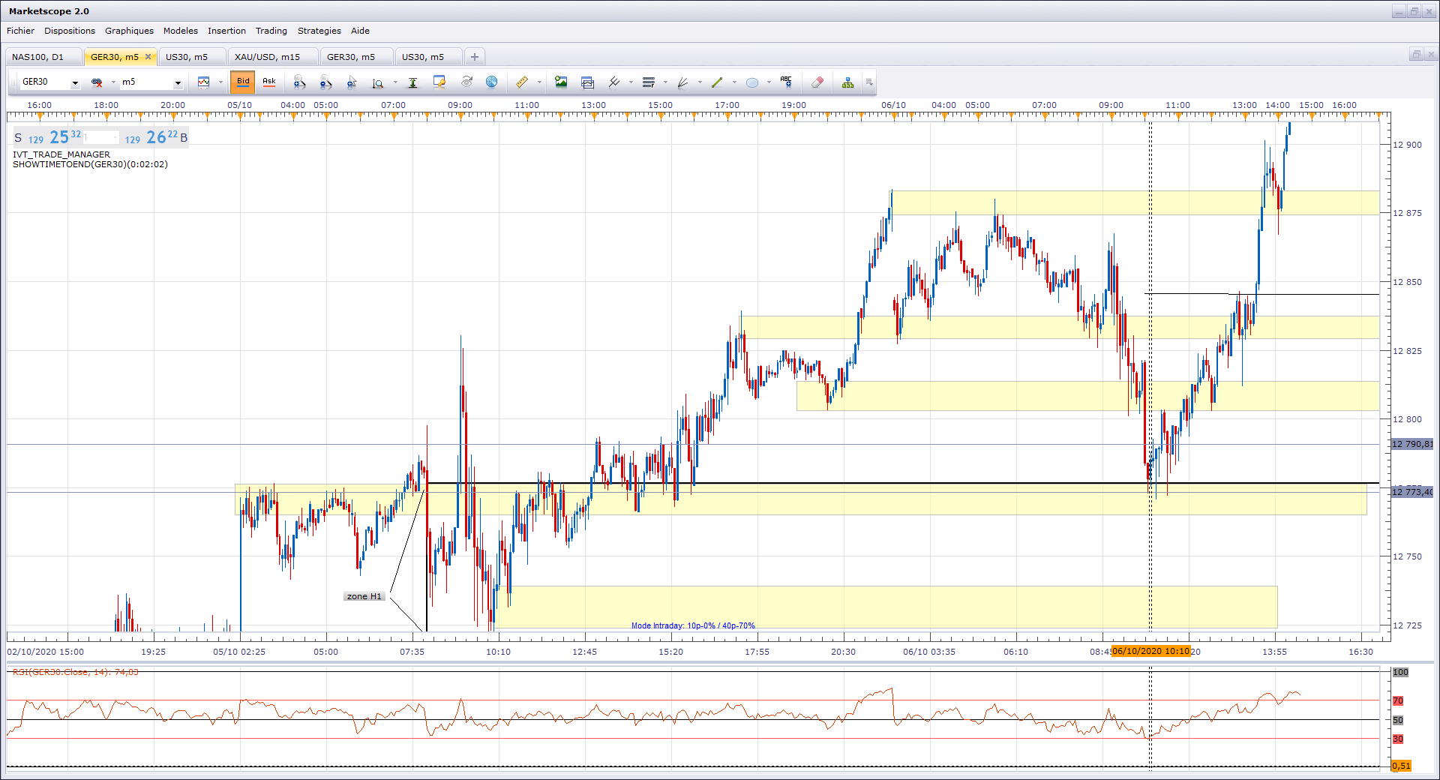Add a new chart tab
This screenshot has height=780, width=1440.
pyautogui.click(x=475, y=57)
